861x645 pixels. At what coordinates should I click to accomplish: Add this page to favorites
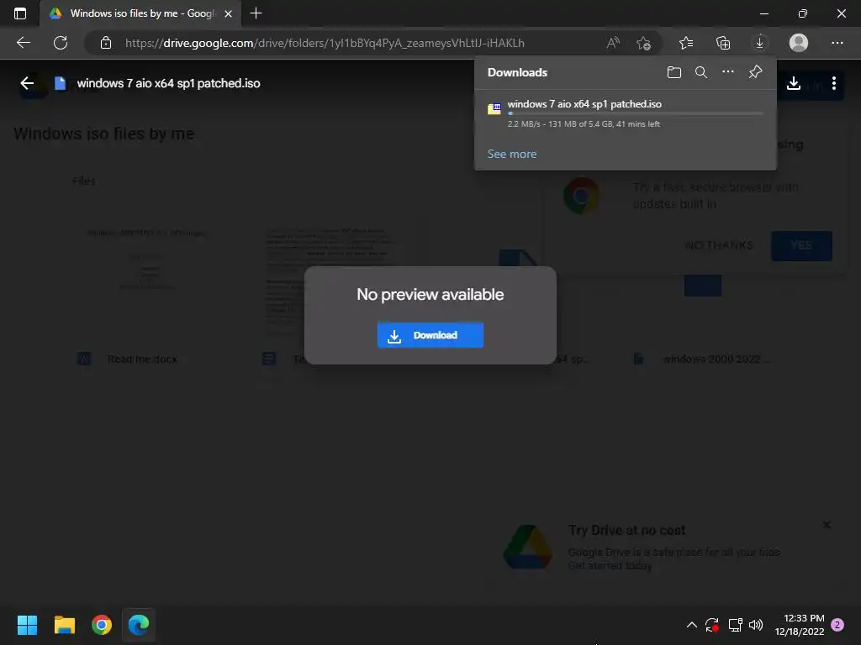tap(643, 43)
